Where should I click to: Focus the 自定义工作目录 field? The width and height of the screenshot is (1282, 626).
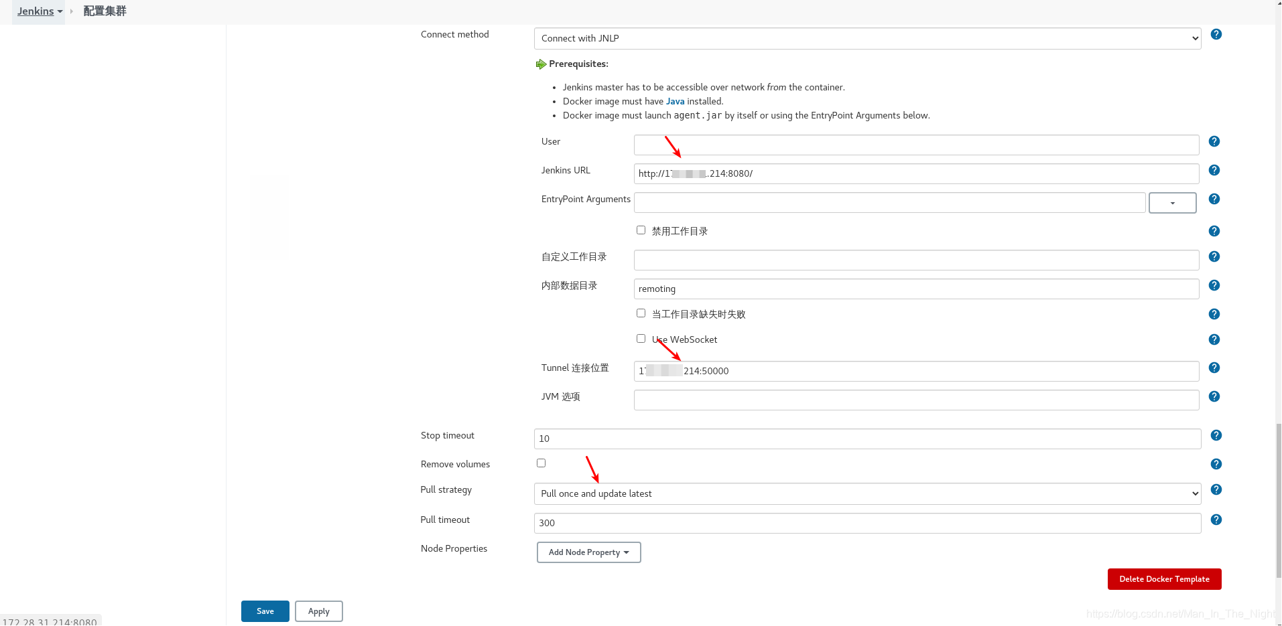(916, 260)
